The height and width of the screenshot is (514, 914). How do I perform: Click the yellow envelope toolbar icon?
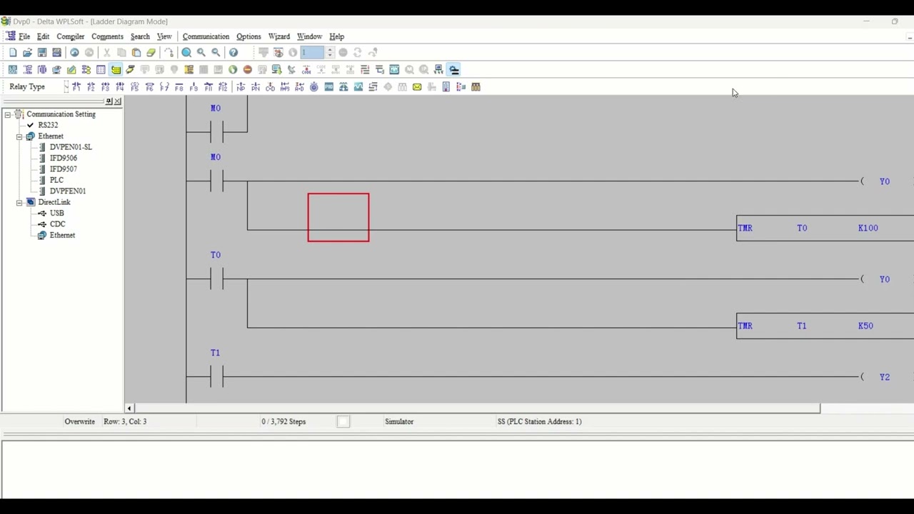point(417,87)
